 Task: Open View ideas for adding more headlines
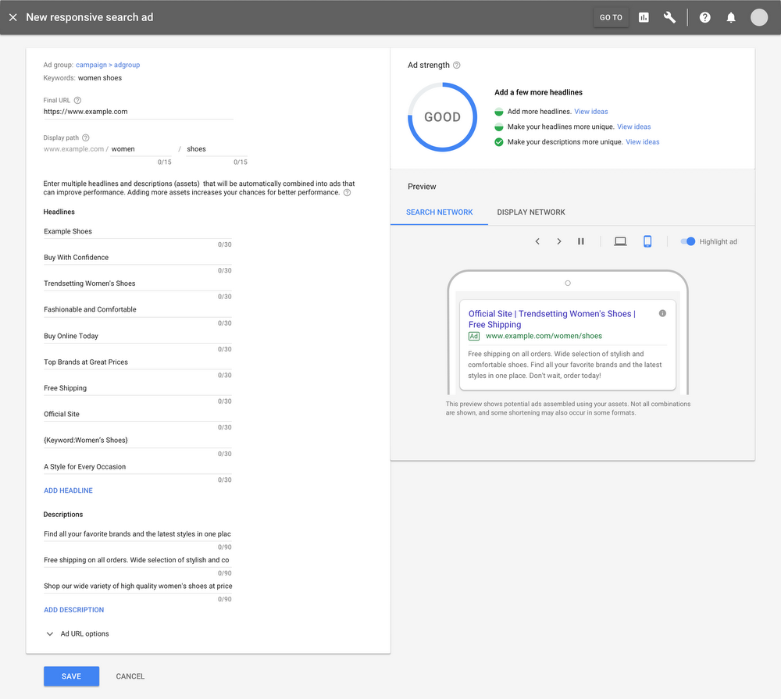tap(591, 111)
